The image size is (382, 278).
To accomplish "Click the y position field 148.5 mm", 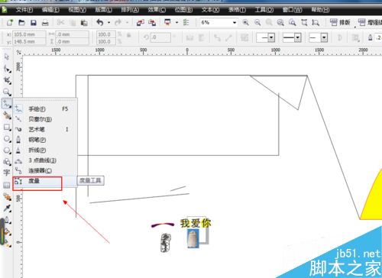I will [x=30, y=41].
